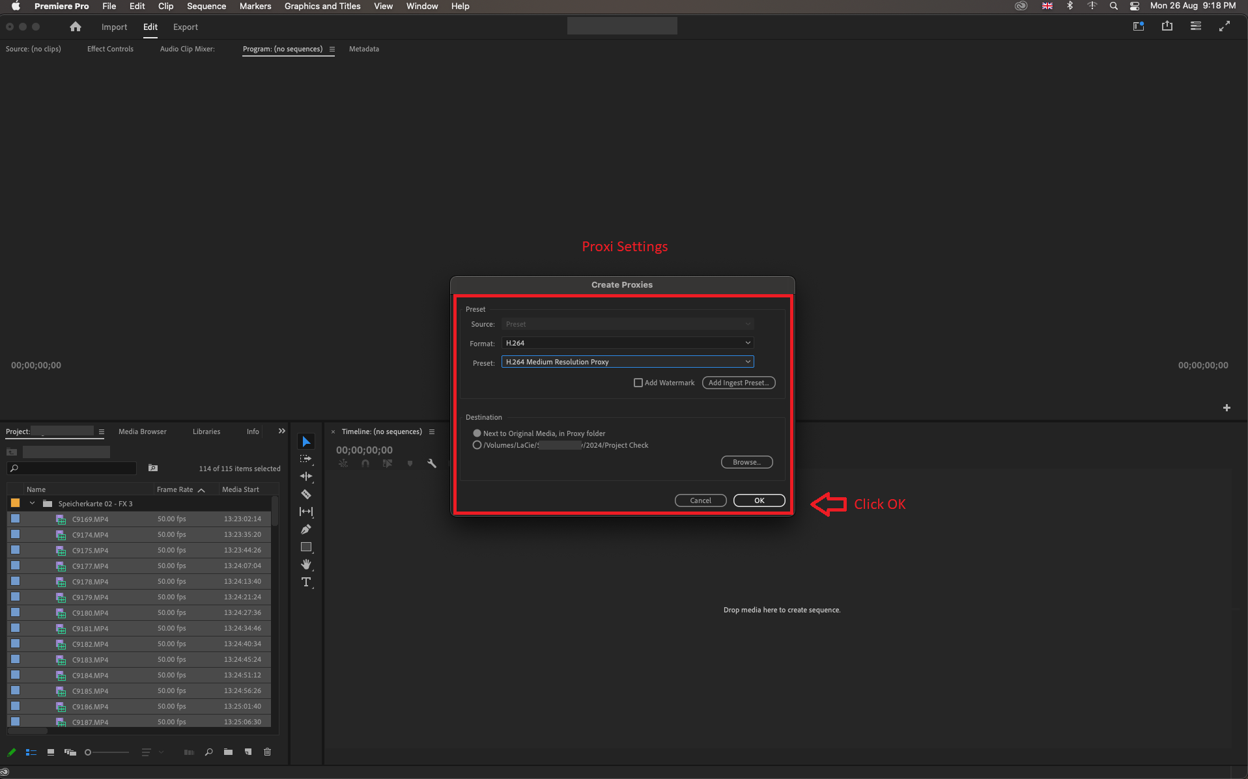The width and height of the screenshot is (1248, 779).
Task: Click the Project panel vertical scrollbar
Action: (275, 511)
